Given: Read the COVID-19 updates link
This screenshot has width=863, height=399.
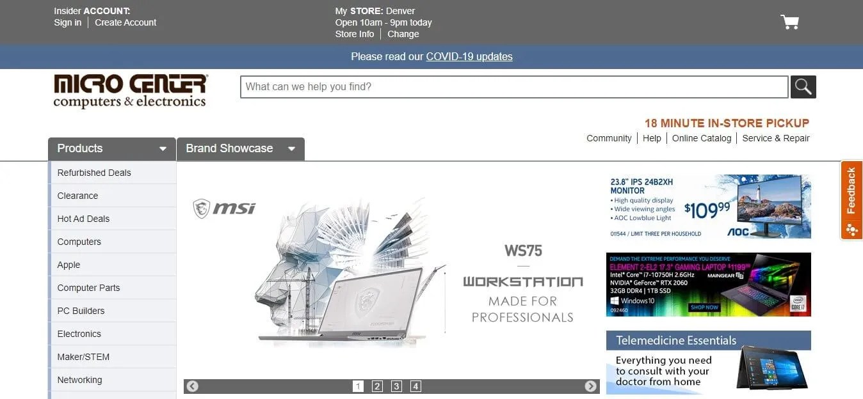Looking at the screenshot, I should coord(469,56).
